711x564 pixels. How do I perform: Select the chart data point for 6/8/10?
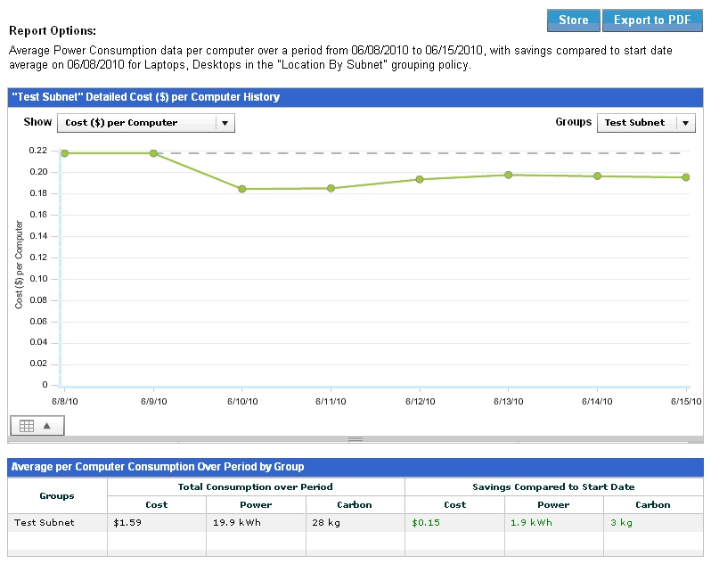point(64,153)
